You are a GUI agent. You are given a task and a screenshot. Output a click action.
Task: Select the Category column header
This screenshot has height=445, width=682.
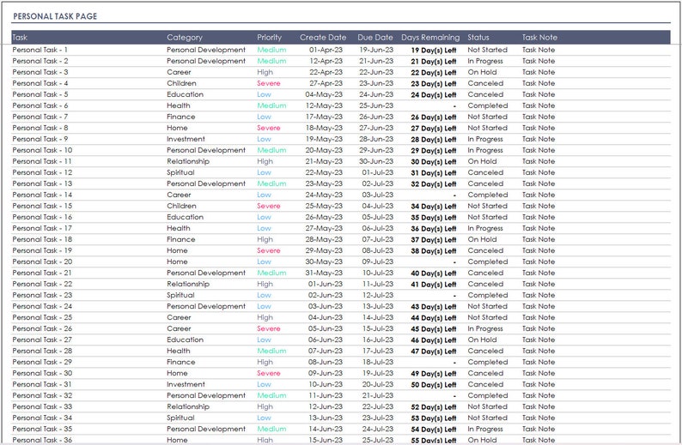(x=185, y=38)
